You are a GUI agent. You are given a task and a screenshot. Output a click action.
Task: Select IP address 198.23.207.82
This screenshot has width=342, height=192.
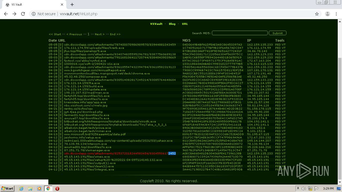pyautogui.click(x=258, y=93)
